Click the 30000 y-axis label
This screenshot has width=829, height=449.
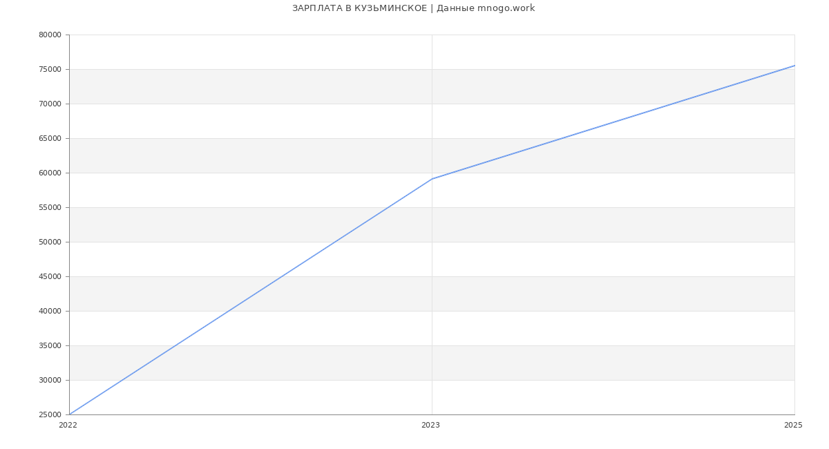pos(50,380)
